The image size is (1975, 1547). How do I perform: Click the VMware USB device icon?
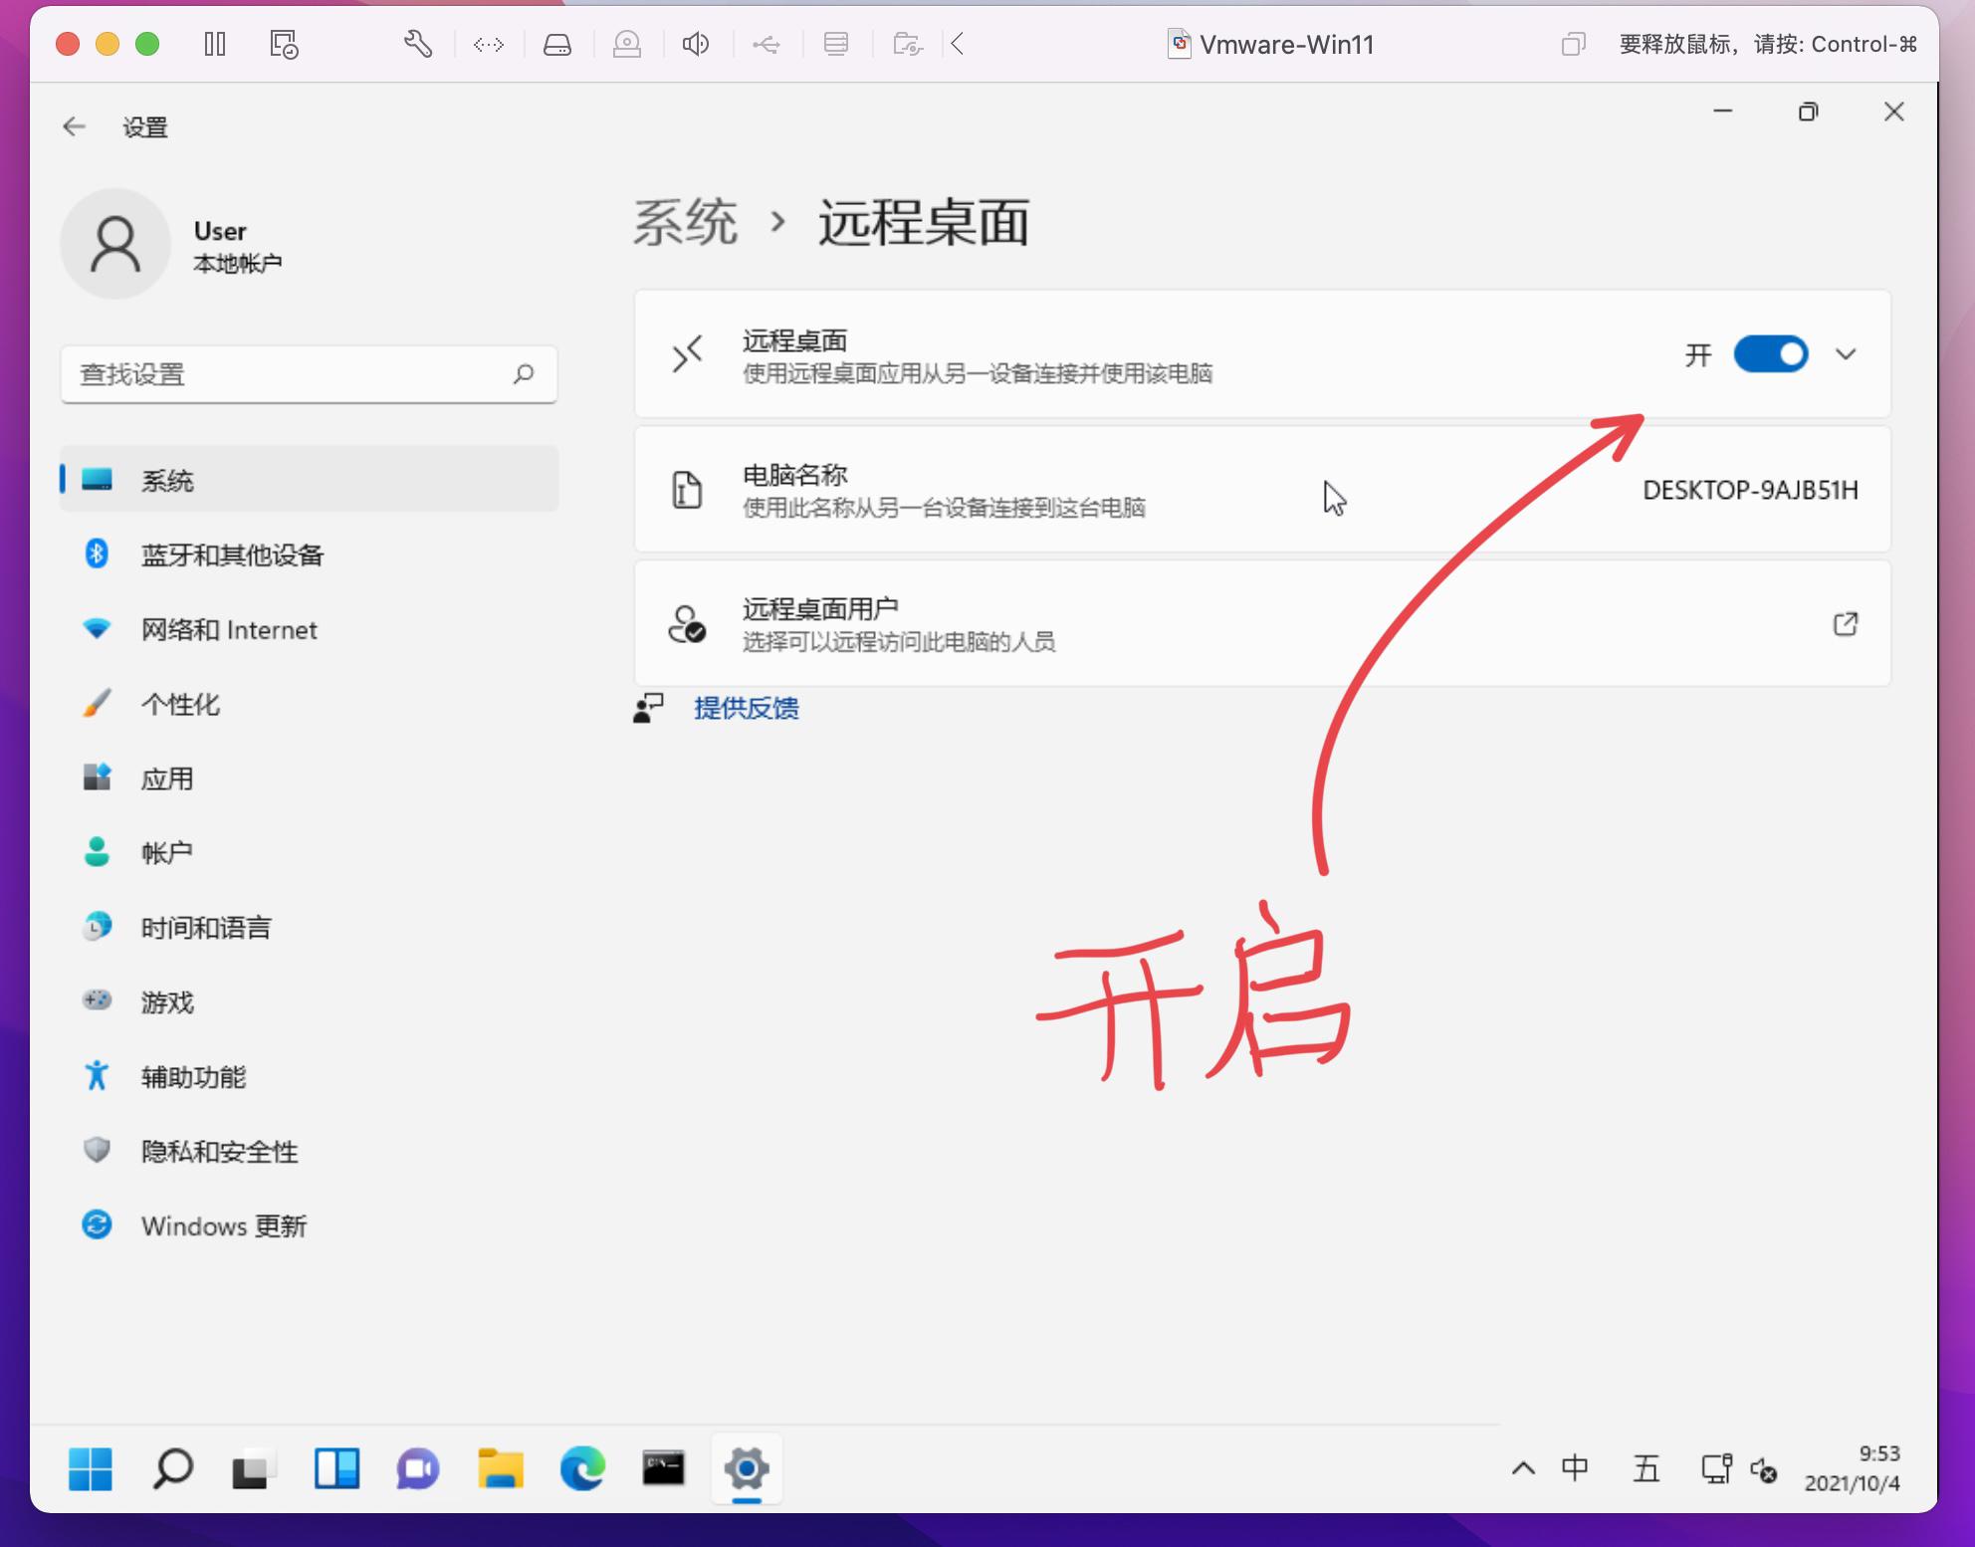(x=767, y=45)
